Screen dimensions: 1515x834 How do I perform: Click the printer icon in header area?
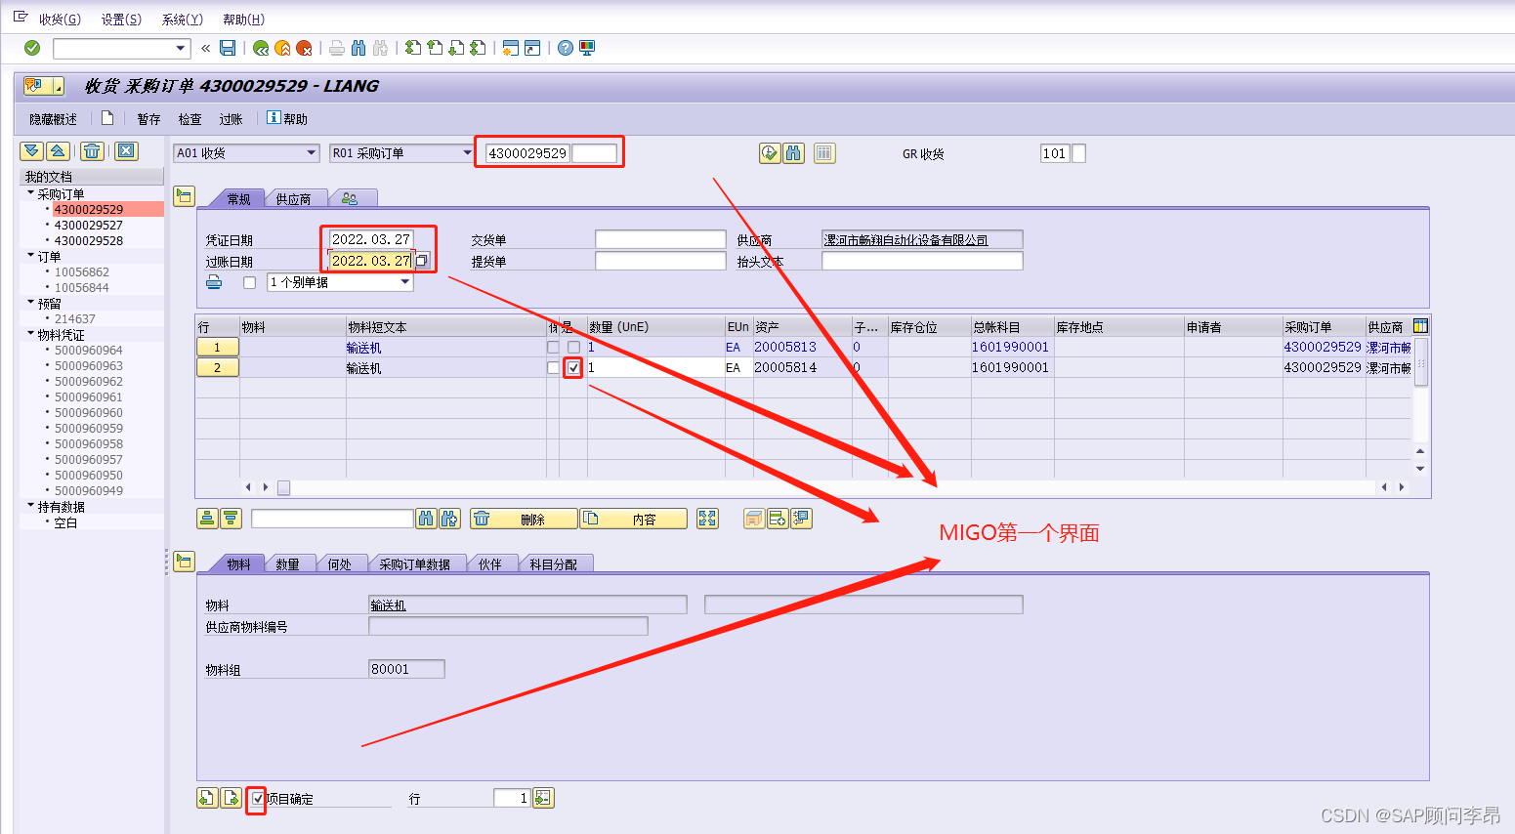point(214,282)
